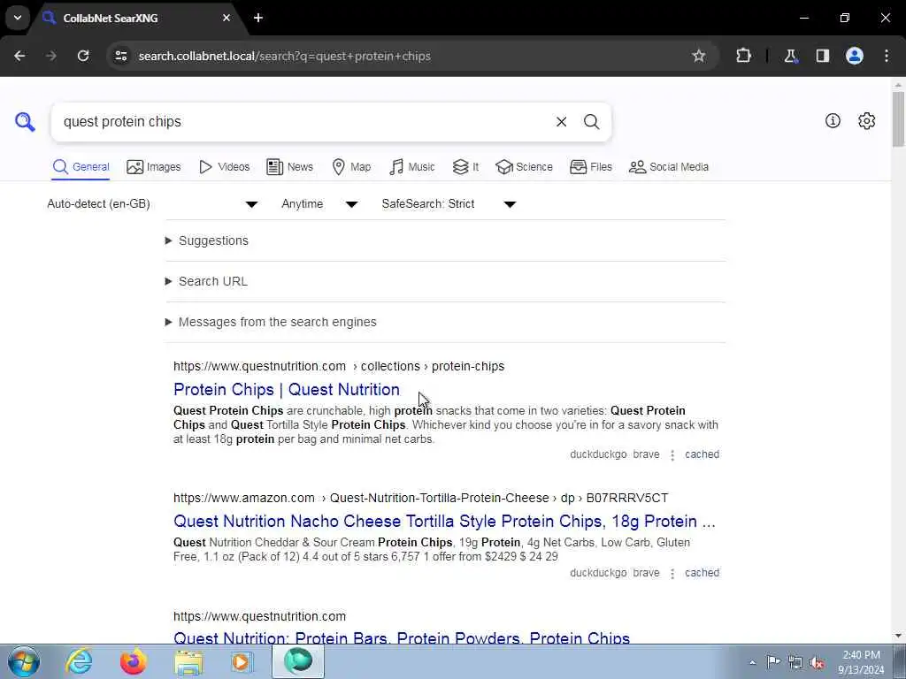Switch to the Map search tab

point(351,167)
